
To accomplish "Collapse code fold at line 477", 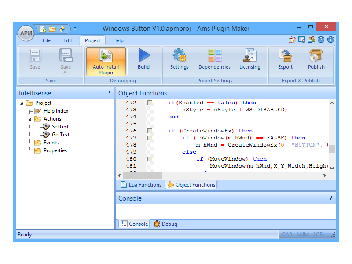I will [x=150, y=138].
